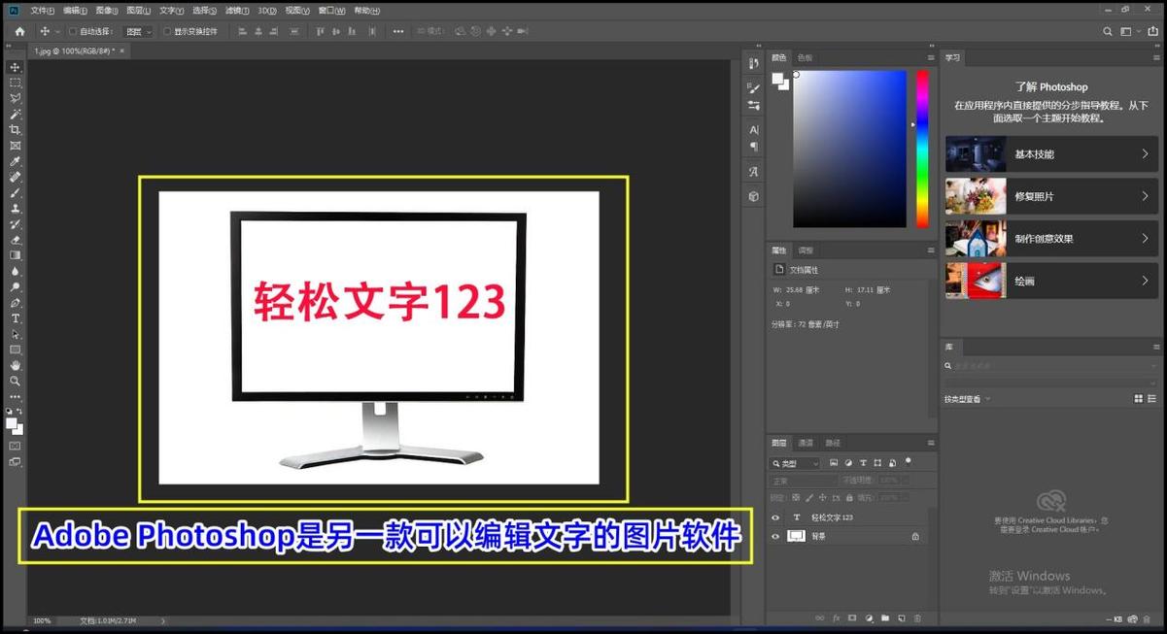Select the Zoom tool
Screen dimensions: 1167x634
15,381
